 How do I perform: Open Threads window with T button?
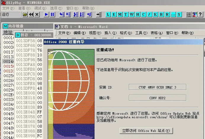[x=126, y=15]
